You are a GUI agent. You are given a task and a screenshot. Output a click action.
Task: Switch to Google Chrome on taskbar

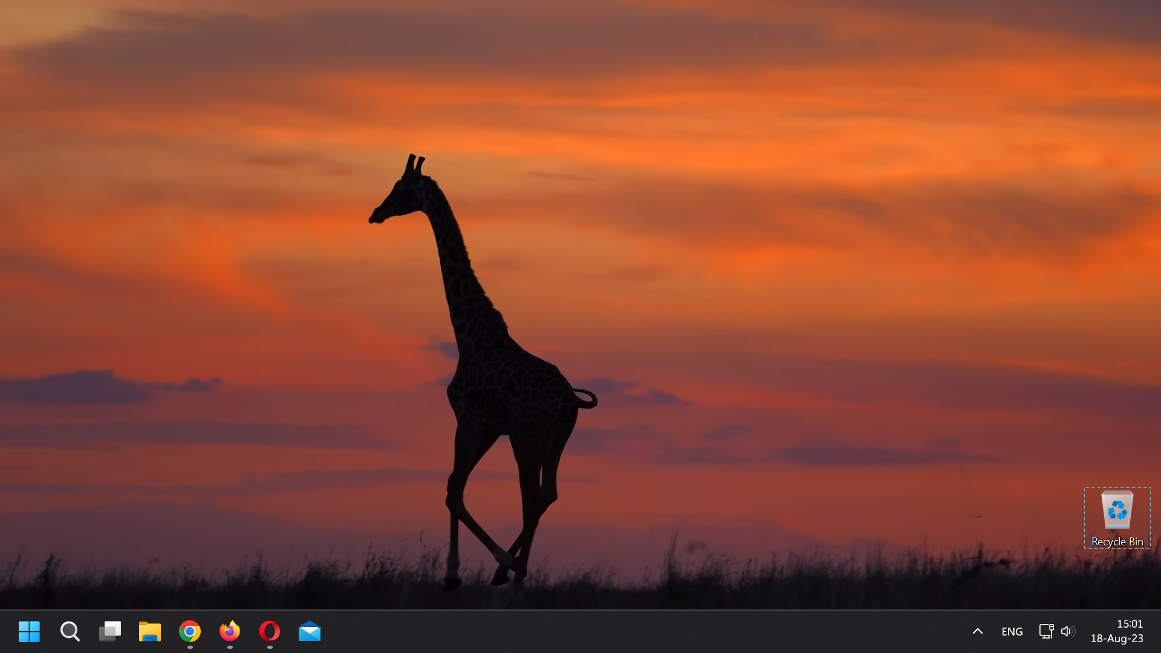190,631
